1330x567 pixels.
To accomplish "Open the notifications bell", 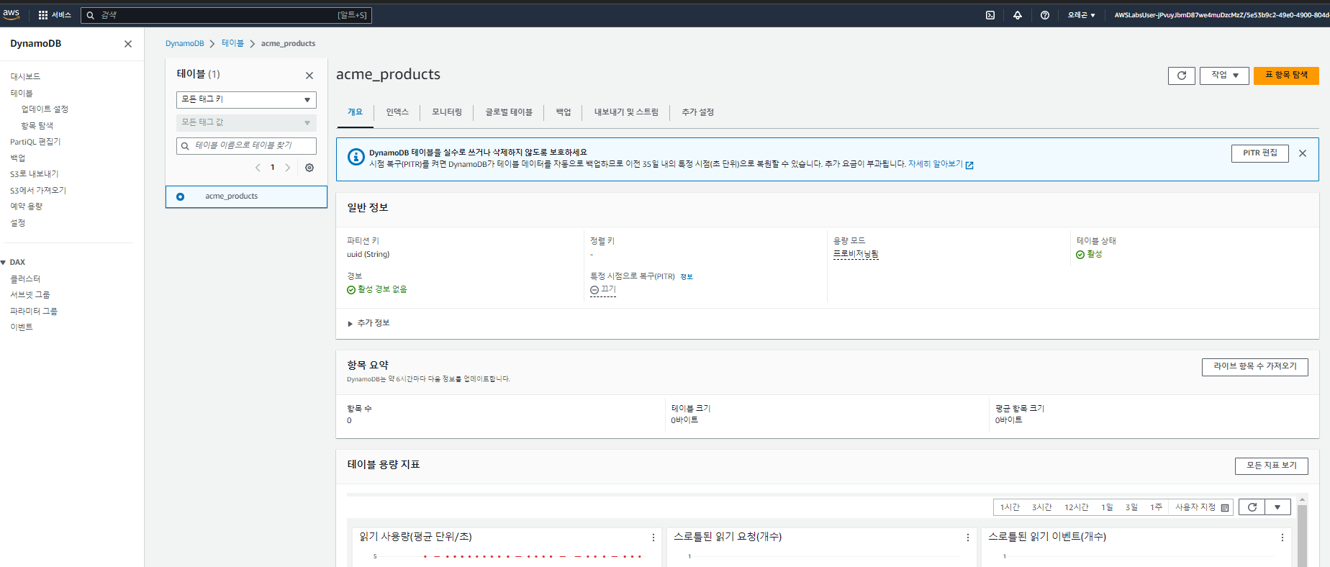I will click(1018, 15).
